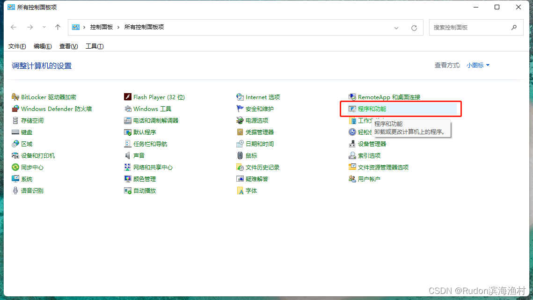533x300 pixels.
Task: Open the 工具(T) menu
Action: pos(95,46)
